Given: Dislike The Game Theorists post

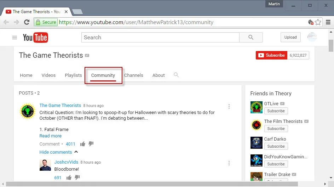Looking at the screenshot, I should tap(91, 144).
